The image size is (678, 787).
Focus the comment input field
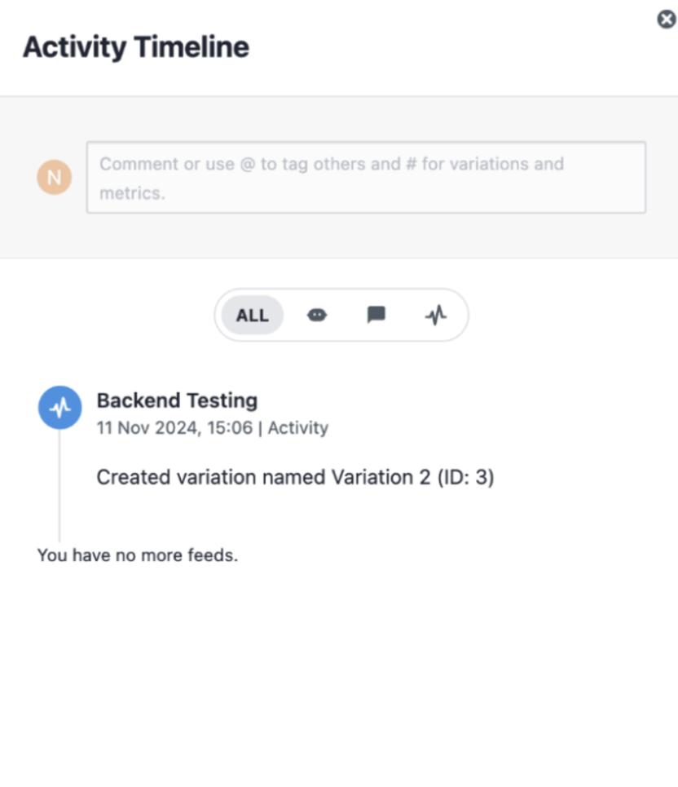[366, 178]
